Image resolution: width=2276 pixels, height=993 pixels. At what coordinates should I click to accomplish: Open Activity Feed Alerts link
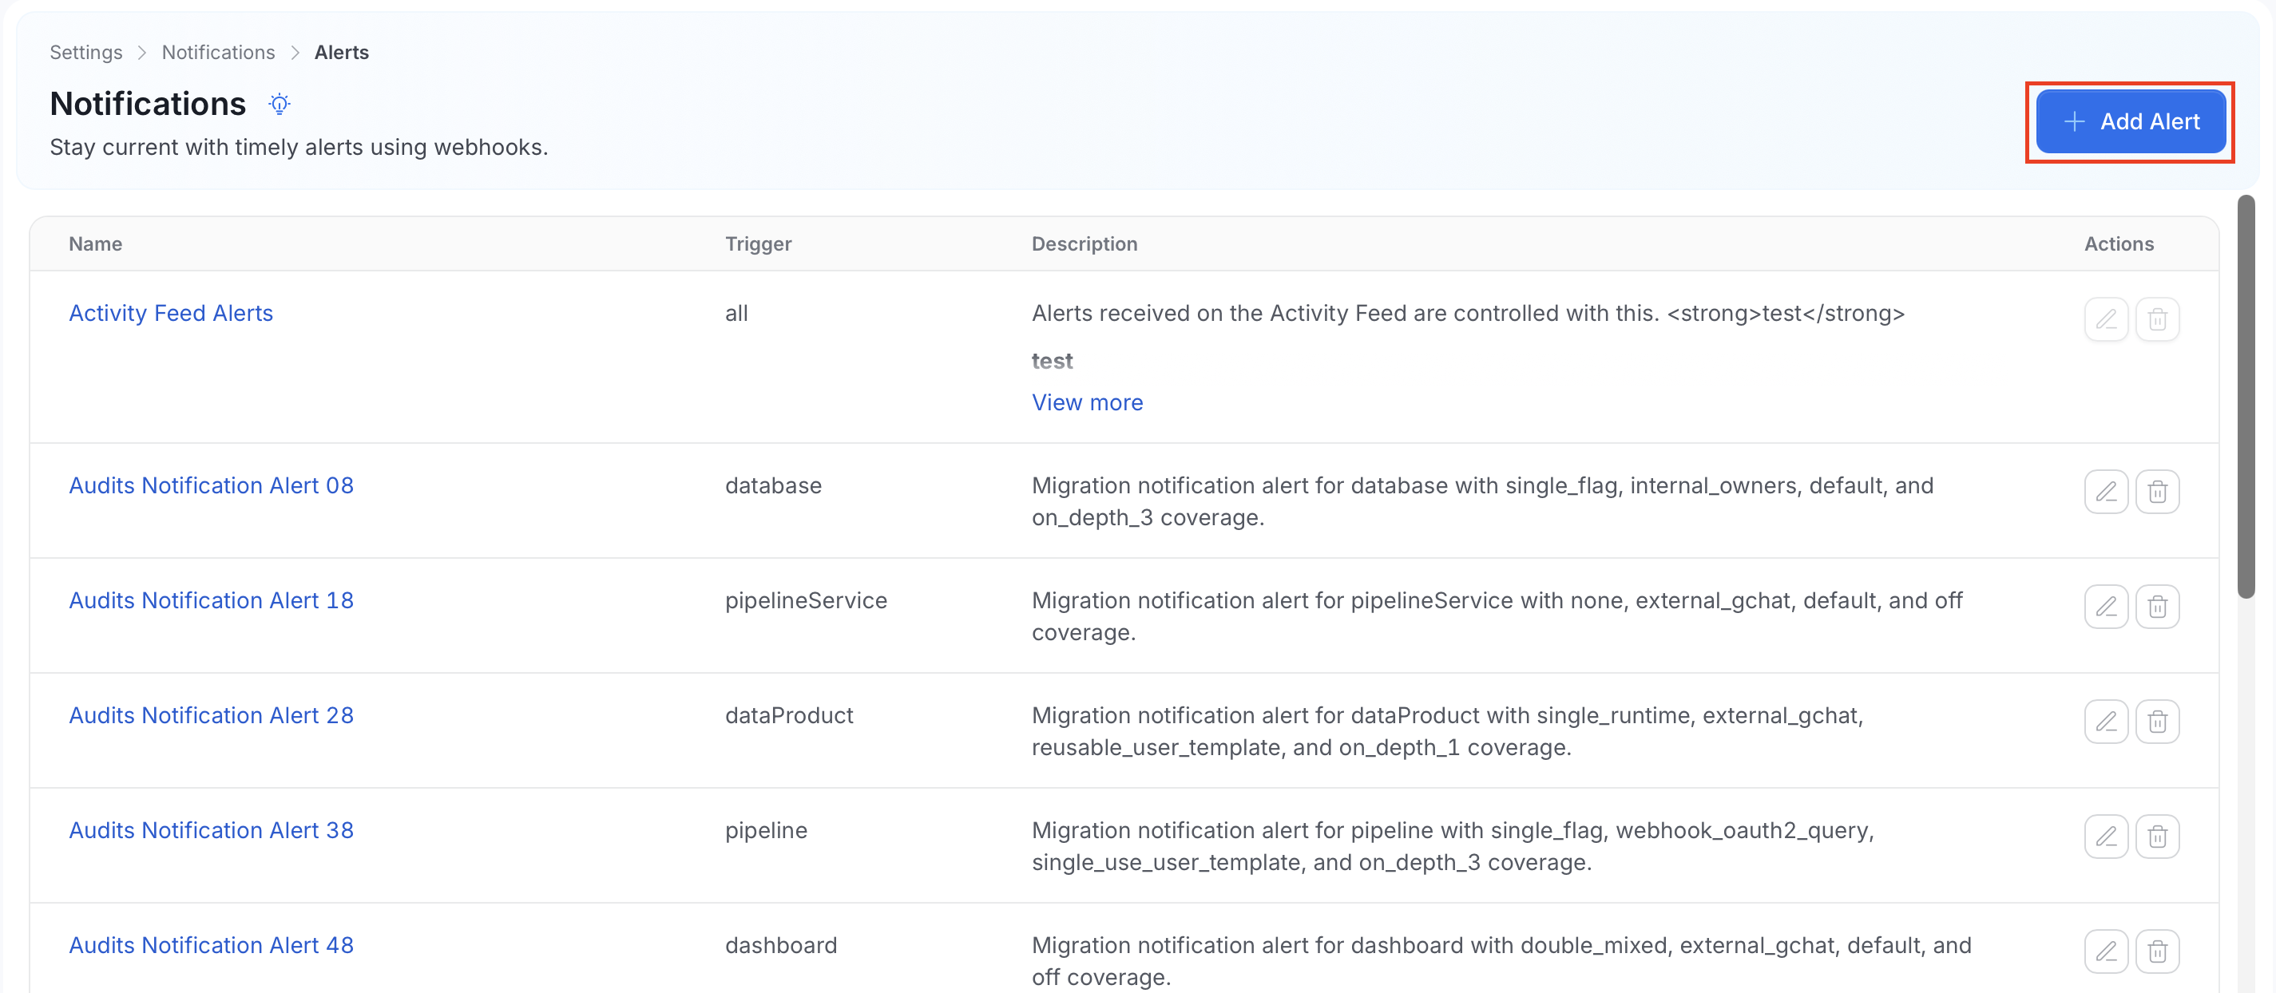click(171, 313)
